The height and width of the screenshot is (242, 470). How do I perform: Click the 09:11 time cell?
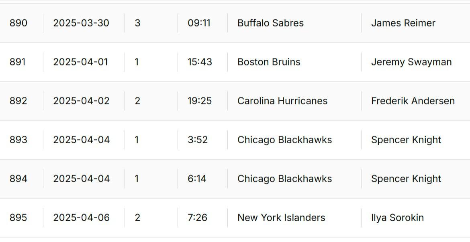(x=199, y=23)
